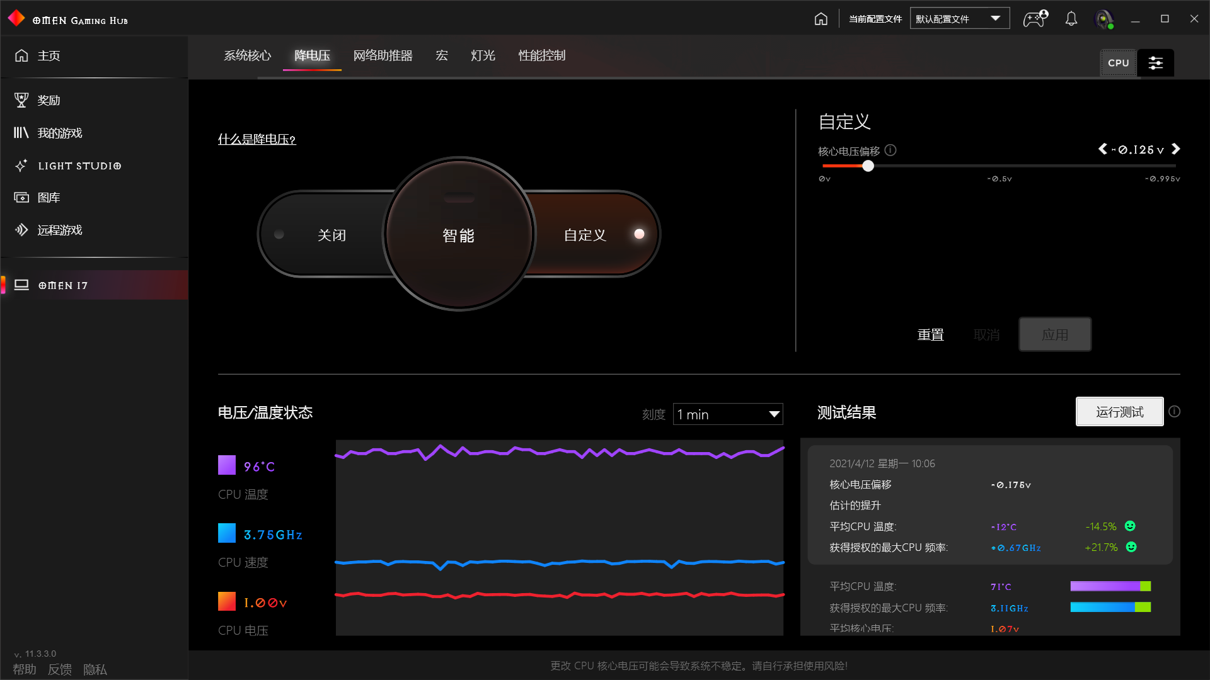The image size is (1210, 680).
Task: Click the purple CPU 温度 swatch
Action: coord(227,465)
